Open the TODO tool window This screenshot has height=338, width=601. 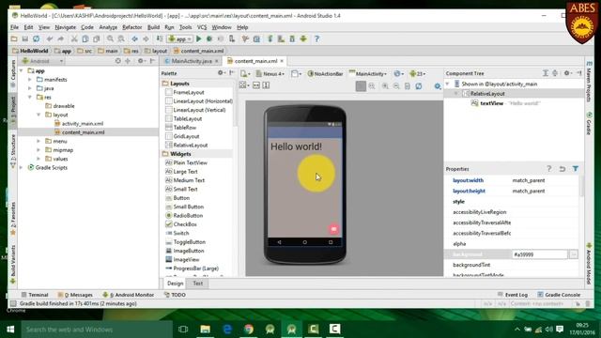[175, 295]
